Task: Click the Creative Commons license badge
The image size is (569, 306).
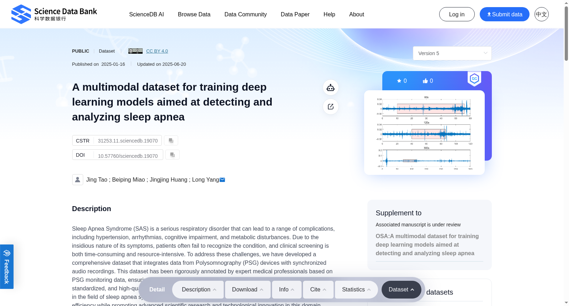Action: (135, 51)
